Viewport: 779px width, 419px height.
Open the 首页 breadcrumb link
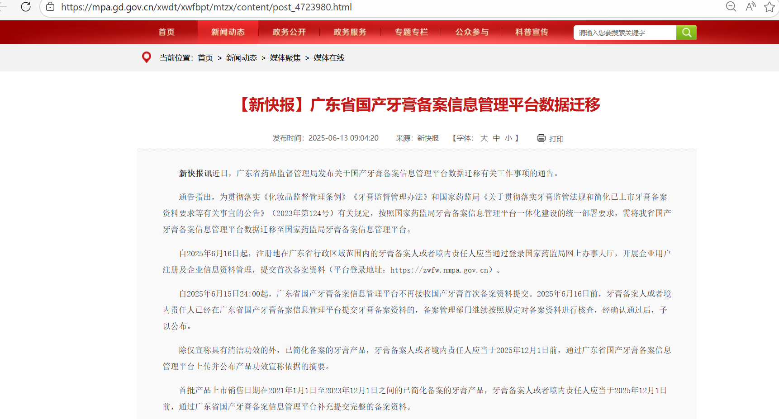point(205,57)
